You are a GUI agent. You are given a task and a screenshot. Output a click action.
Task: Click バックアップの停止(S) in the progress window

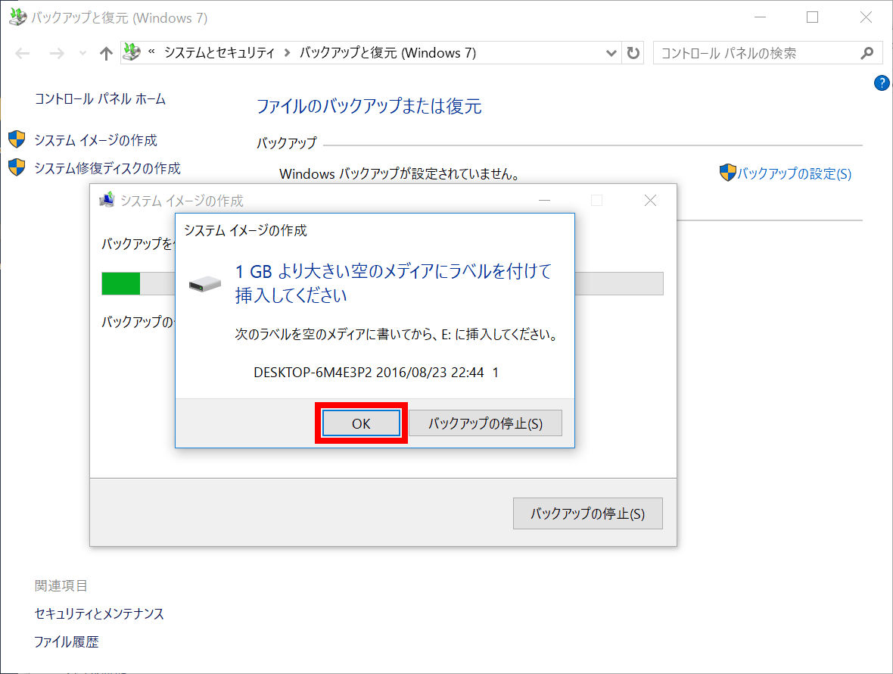pyautogui.click(x=588, y=513)
